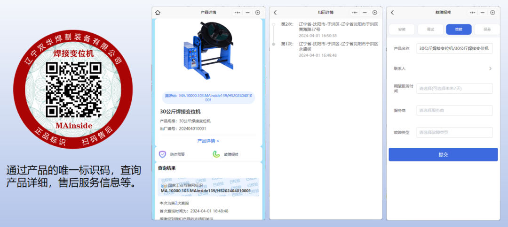Click scan timestamp 2024-04-01 16:48:48
This screenshot has height=227, width=508.
pos(317,55)
